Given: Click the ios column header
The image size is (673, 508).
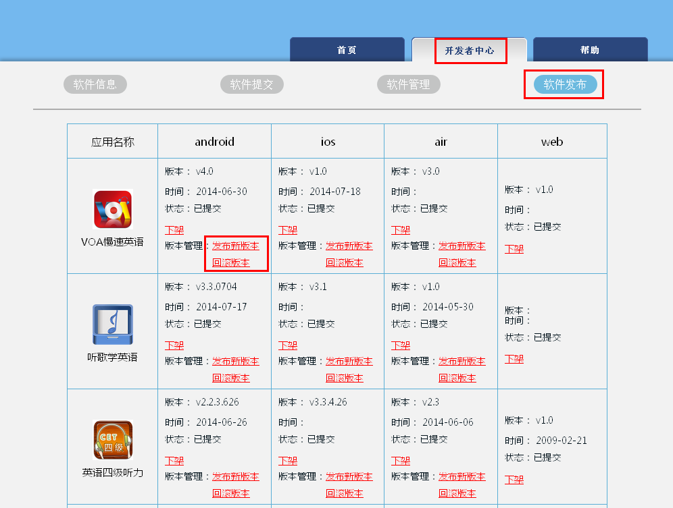Looking at the screenshot, I should [328, 142].
